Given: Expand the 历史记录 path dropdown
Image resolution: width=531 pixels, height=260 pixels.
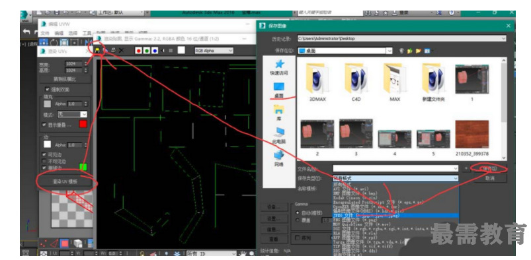Looking at the screenshot, I should (401, 38).
